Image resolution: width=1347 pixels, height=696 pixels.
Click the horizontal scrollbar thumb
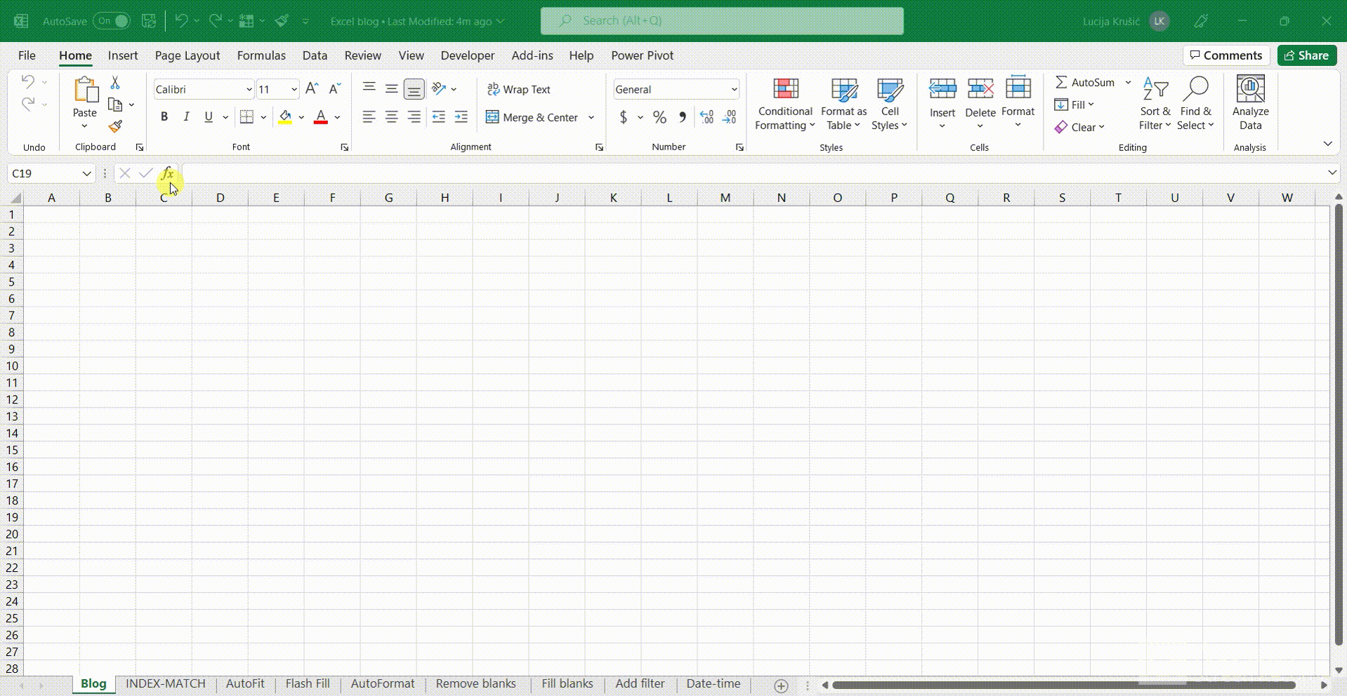(x=1063, y=685)
